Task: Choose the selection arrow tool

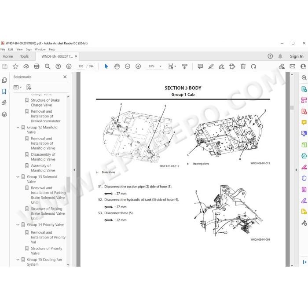Action: coord(106,66)
